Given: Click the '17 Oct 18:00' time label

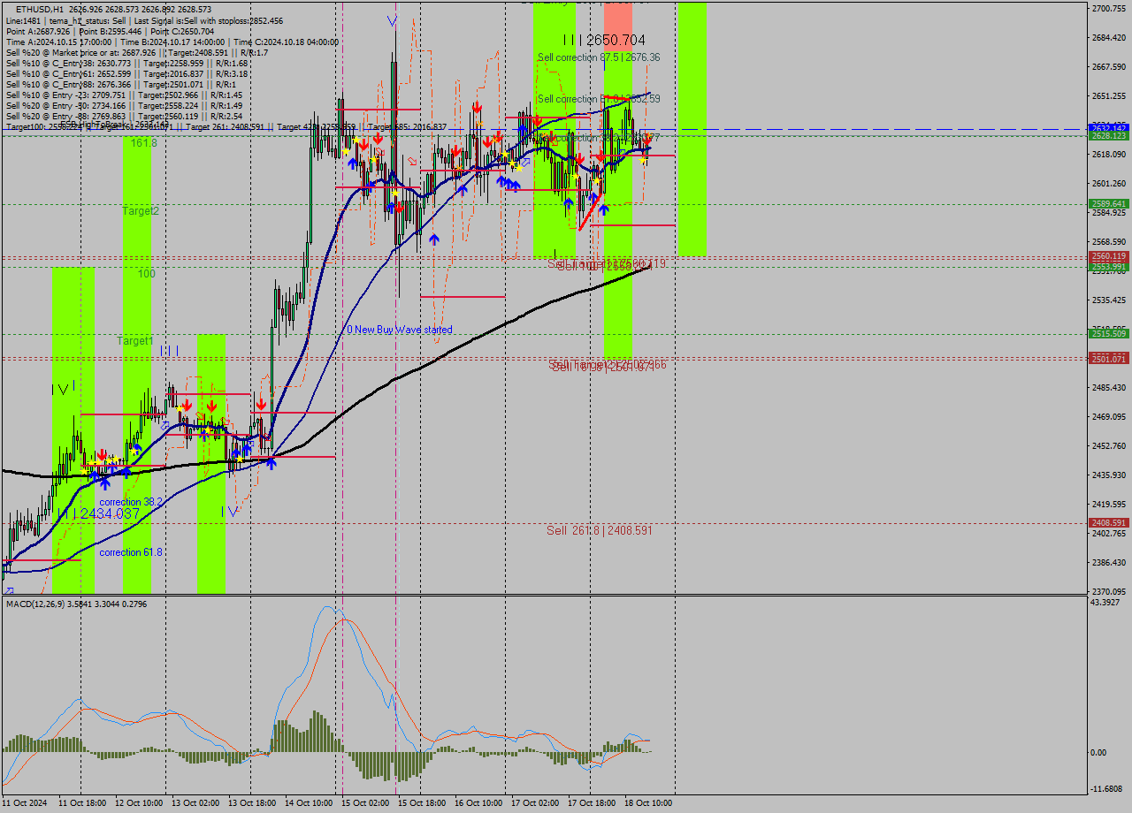Looking at the screenshot, I should (592, 803).
